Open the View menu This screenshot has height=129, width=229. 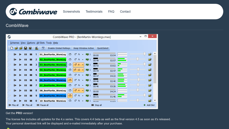[x=23, y=43]
